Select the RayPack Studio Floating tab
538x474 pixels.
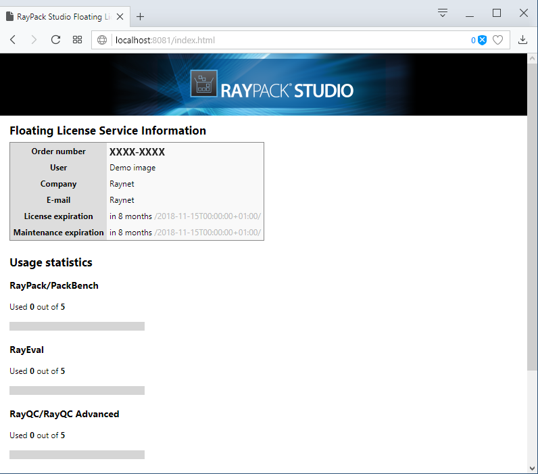coord(64,16)
